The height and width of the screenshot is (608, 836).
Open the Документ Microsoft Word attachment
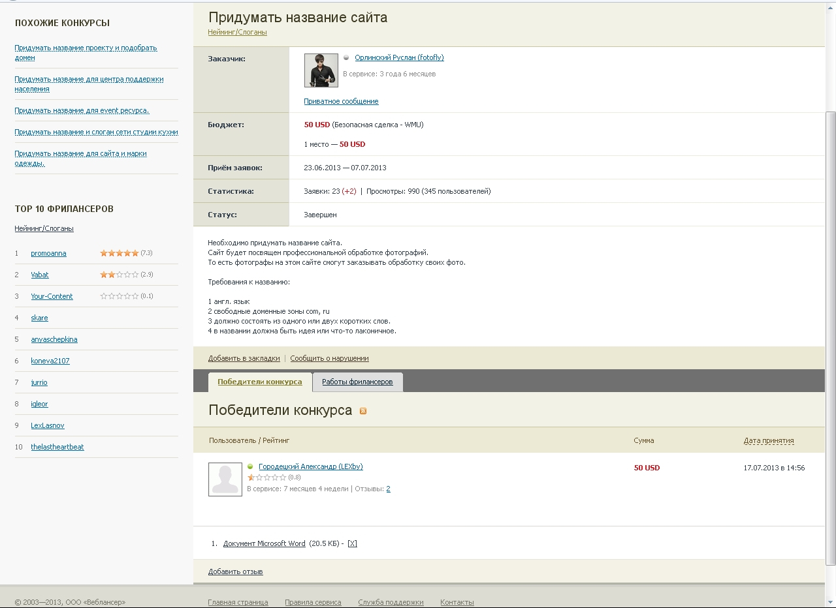[x=265, y=543]
